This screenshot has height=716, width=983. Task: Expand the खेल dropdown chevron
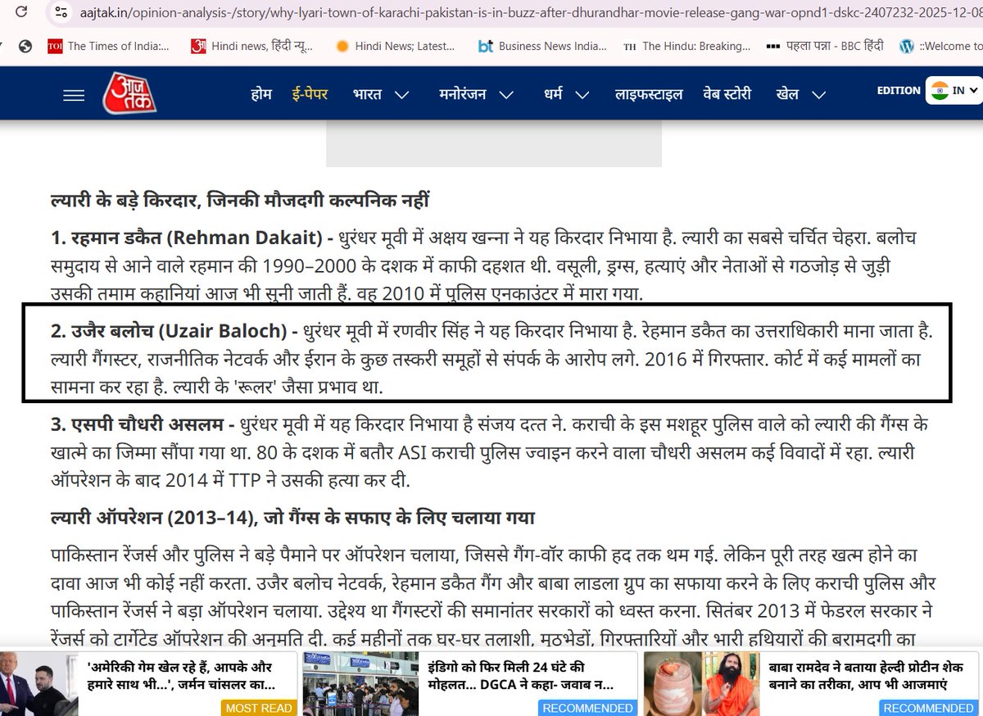point(819,95)
